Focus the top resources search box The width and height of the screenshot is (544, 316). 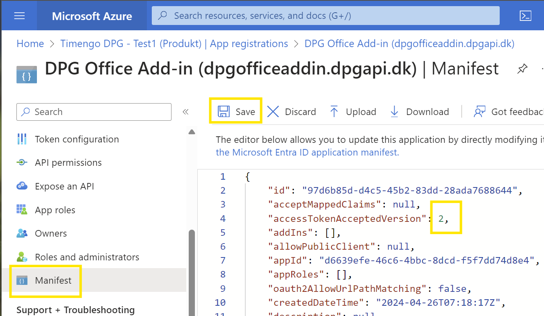(x=325, y=16)
